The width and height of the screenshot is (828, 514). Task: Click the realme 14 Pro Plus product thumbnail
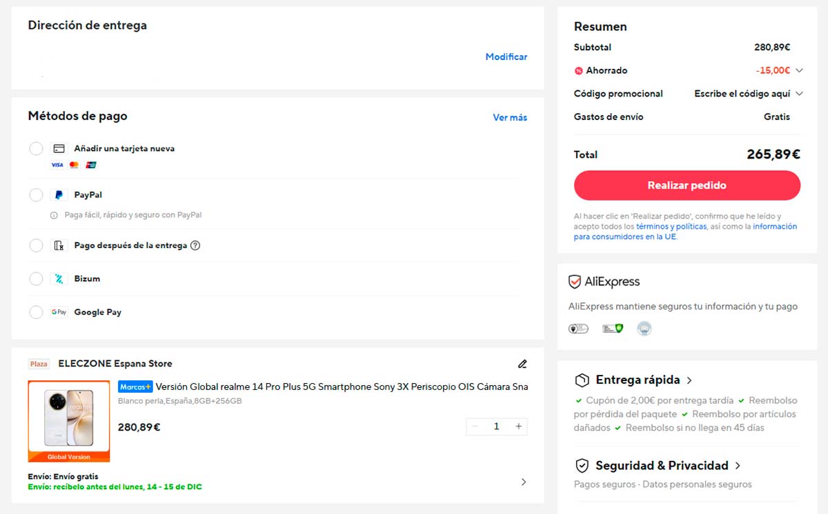[68, 419]
